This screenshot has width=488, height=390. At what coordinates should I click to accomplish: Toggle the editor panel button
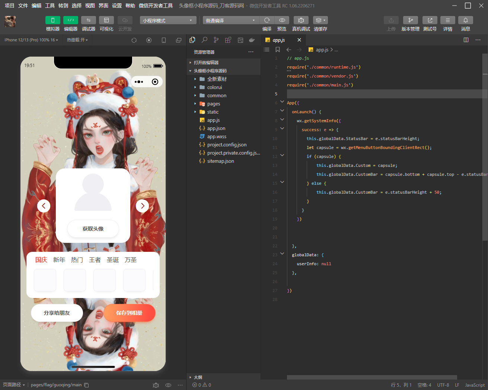tap(71, 20)
